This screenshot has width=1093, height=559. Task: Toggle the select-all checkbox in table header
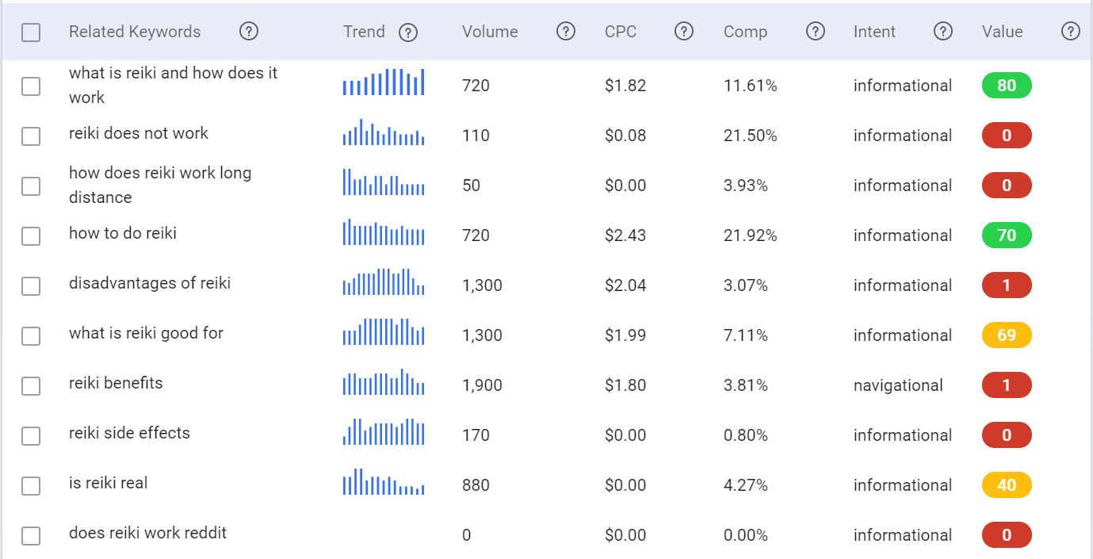pos(31,33)
